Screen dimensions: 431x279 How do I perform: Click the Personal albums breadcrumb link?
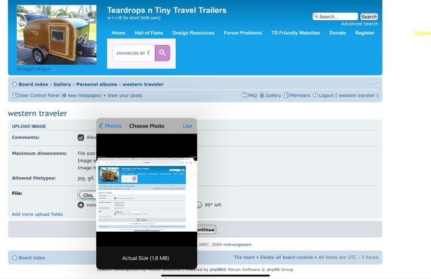(x=96, y=84)
